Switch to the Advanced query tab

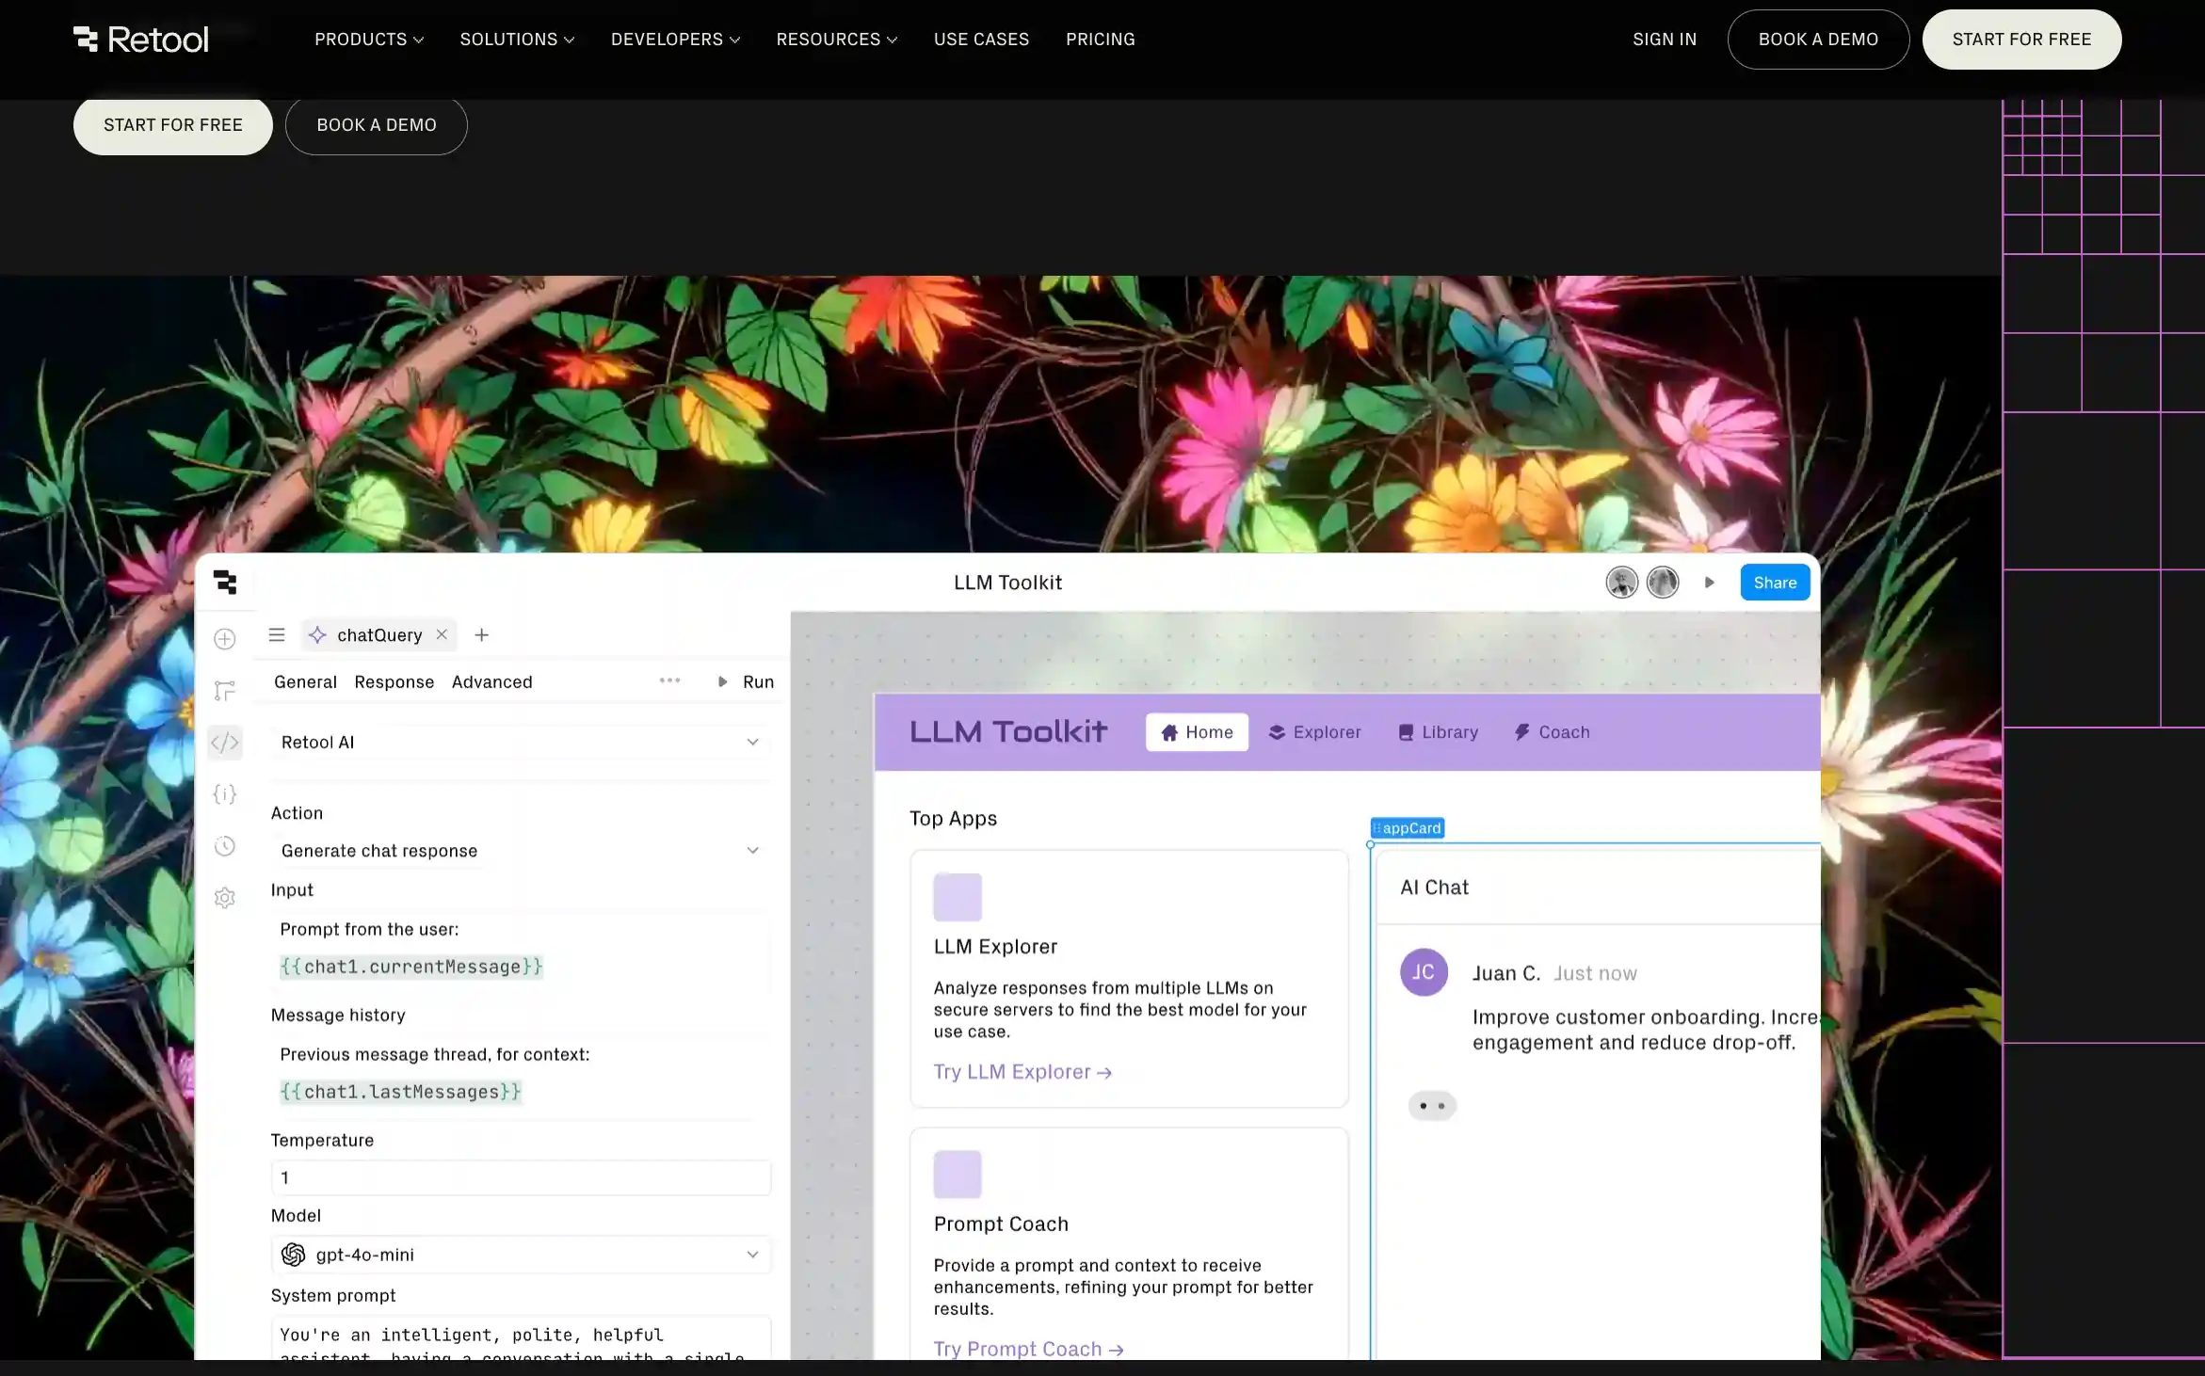(492, 682)
